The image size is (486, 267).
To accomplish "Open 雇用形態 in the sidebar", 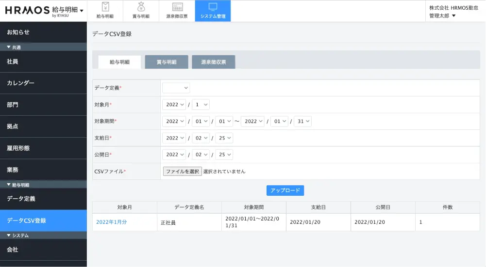I will 43,148.
